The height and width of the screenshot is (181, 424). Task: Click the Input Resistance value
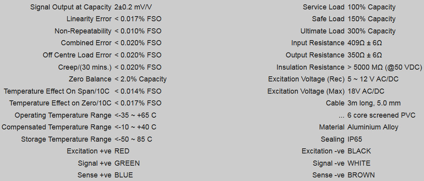pos(365,43)
